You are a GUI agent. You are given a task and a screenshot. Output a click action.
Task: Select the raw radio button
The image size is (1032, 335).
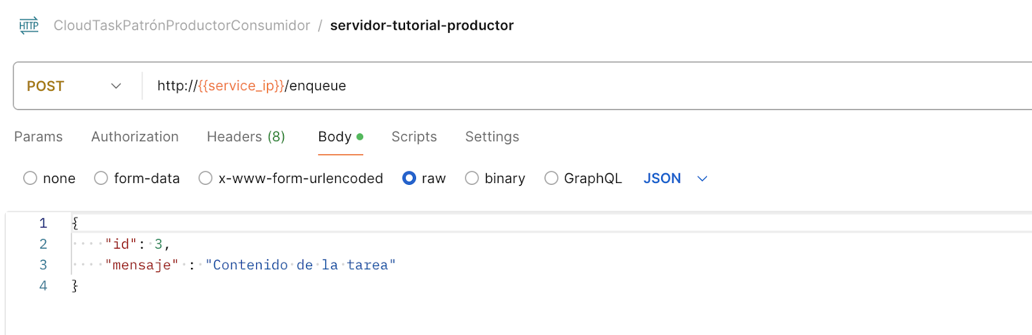(x=409, y=178)
